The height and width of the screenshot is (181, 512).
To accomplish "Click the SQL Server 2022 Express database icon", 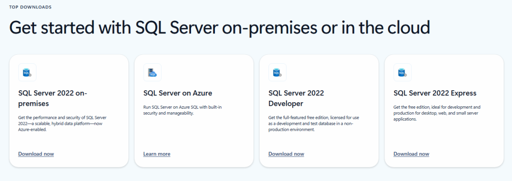I will coord(402,72).
